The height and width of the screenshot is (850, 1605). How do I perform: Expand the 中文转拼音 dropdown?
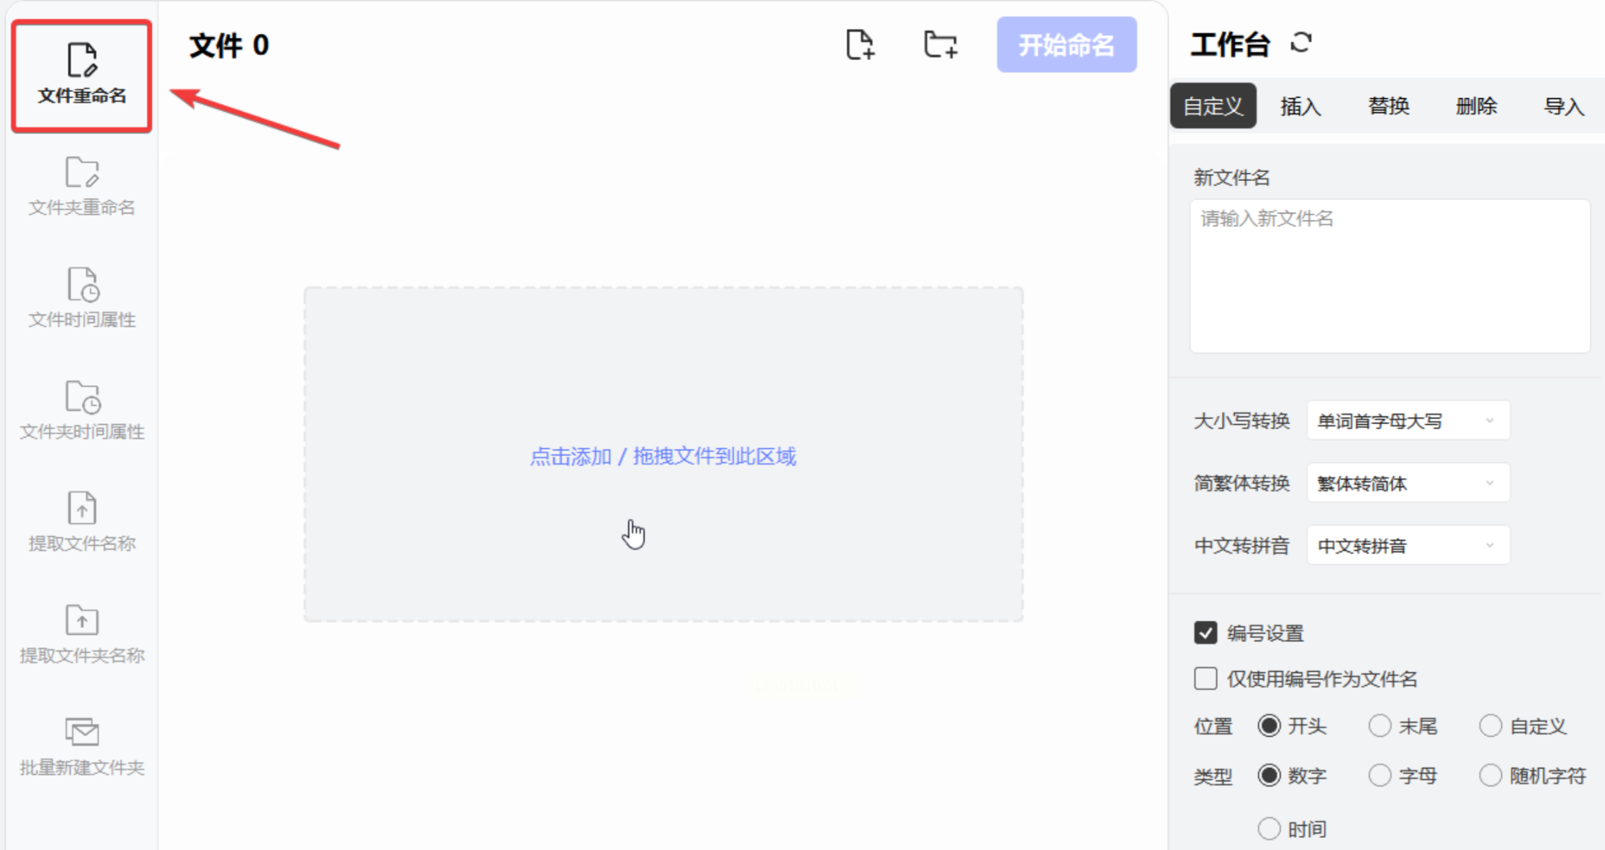(x=1407, y=545)
